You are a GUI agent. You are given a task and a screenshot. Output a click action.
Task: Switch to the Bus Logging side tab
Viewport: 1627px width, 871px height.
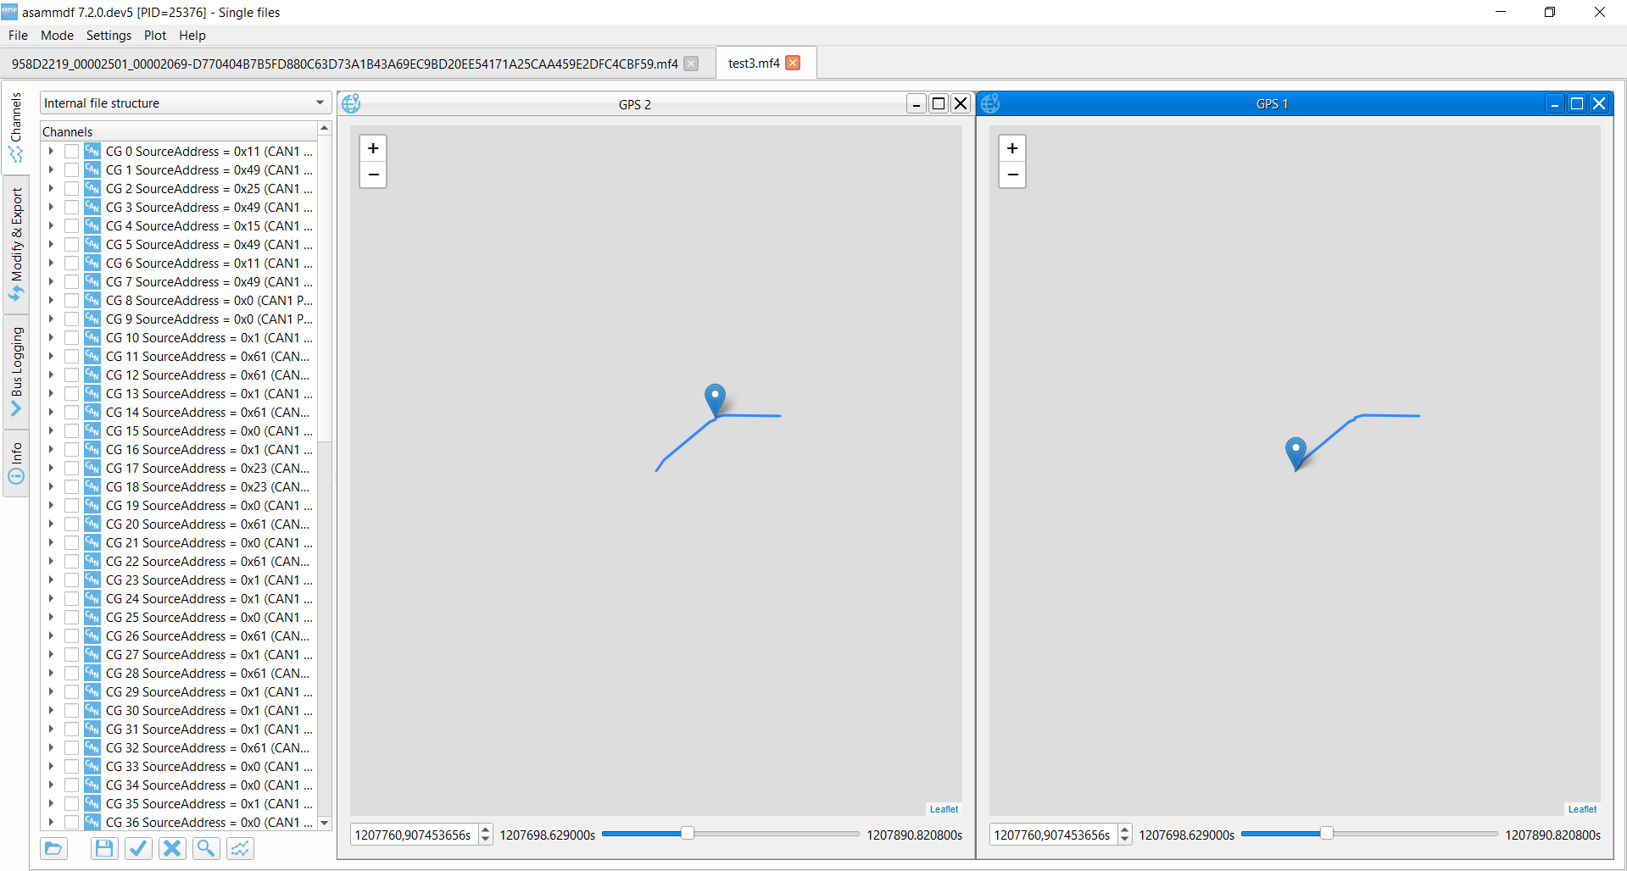(16, 371)
